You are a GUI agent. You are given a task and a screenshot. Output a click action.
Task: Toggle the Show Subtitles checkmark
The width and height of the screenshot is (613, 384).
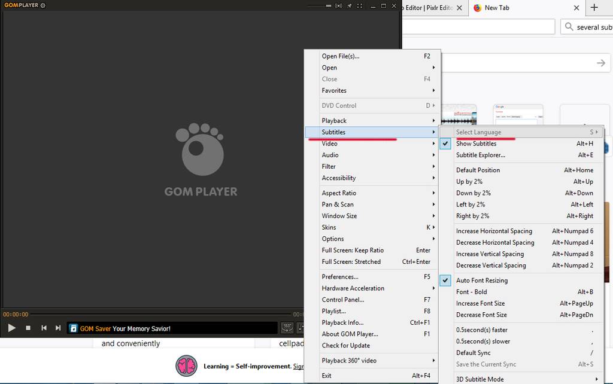coord(445,144)
